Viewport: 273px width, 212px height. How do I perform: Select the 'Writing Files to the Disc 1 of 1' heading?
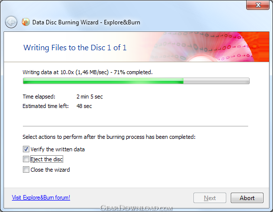[x=75, y=48]
